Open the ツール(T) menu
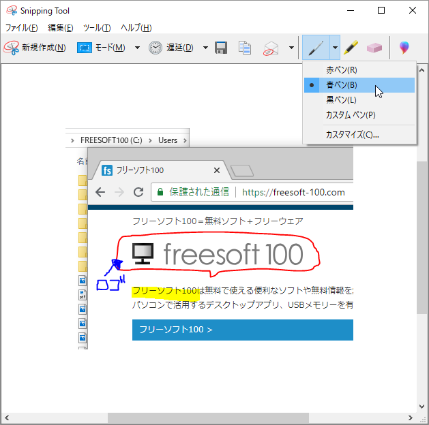Screen dimensions: 429x425 coord(97,28)
